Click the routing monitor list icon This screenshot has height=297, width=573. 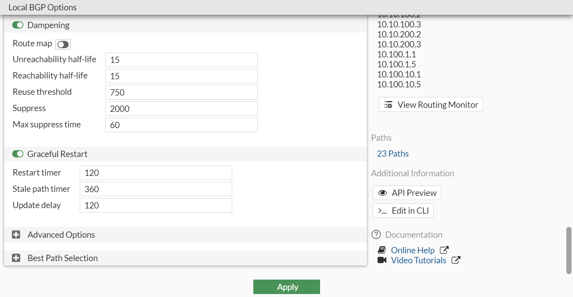(x=388, y=105)
